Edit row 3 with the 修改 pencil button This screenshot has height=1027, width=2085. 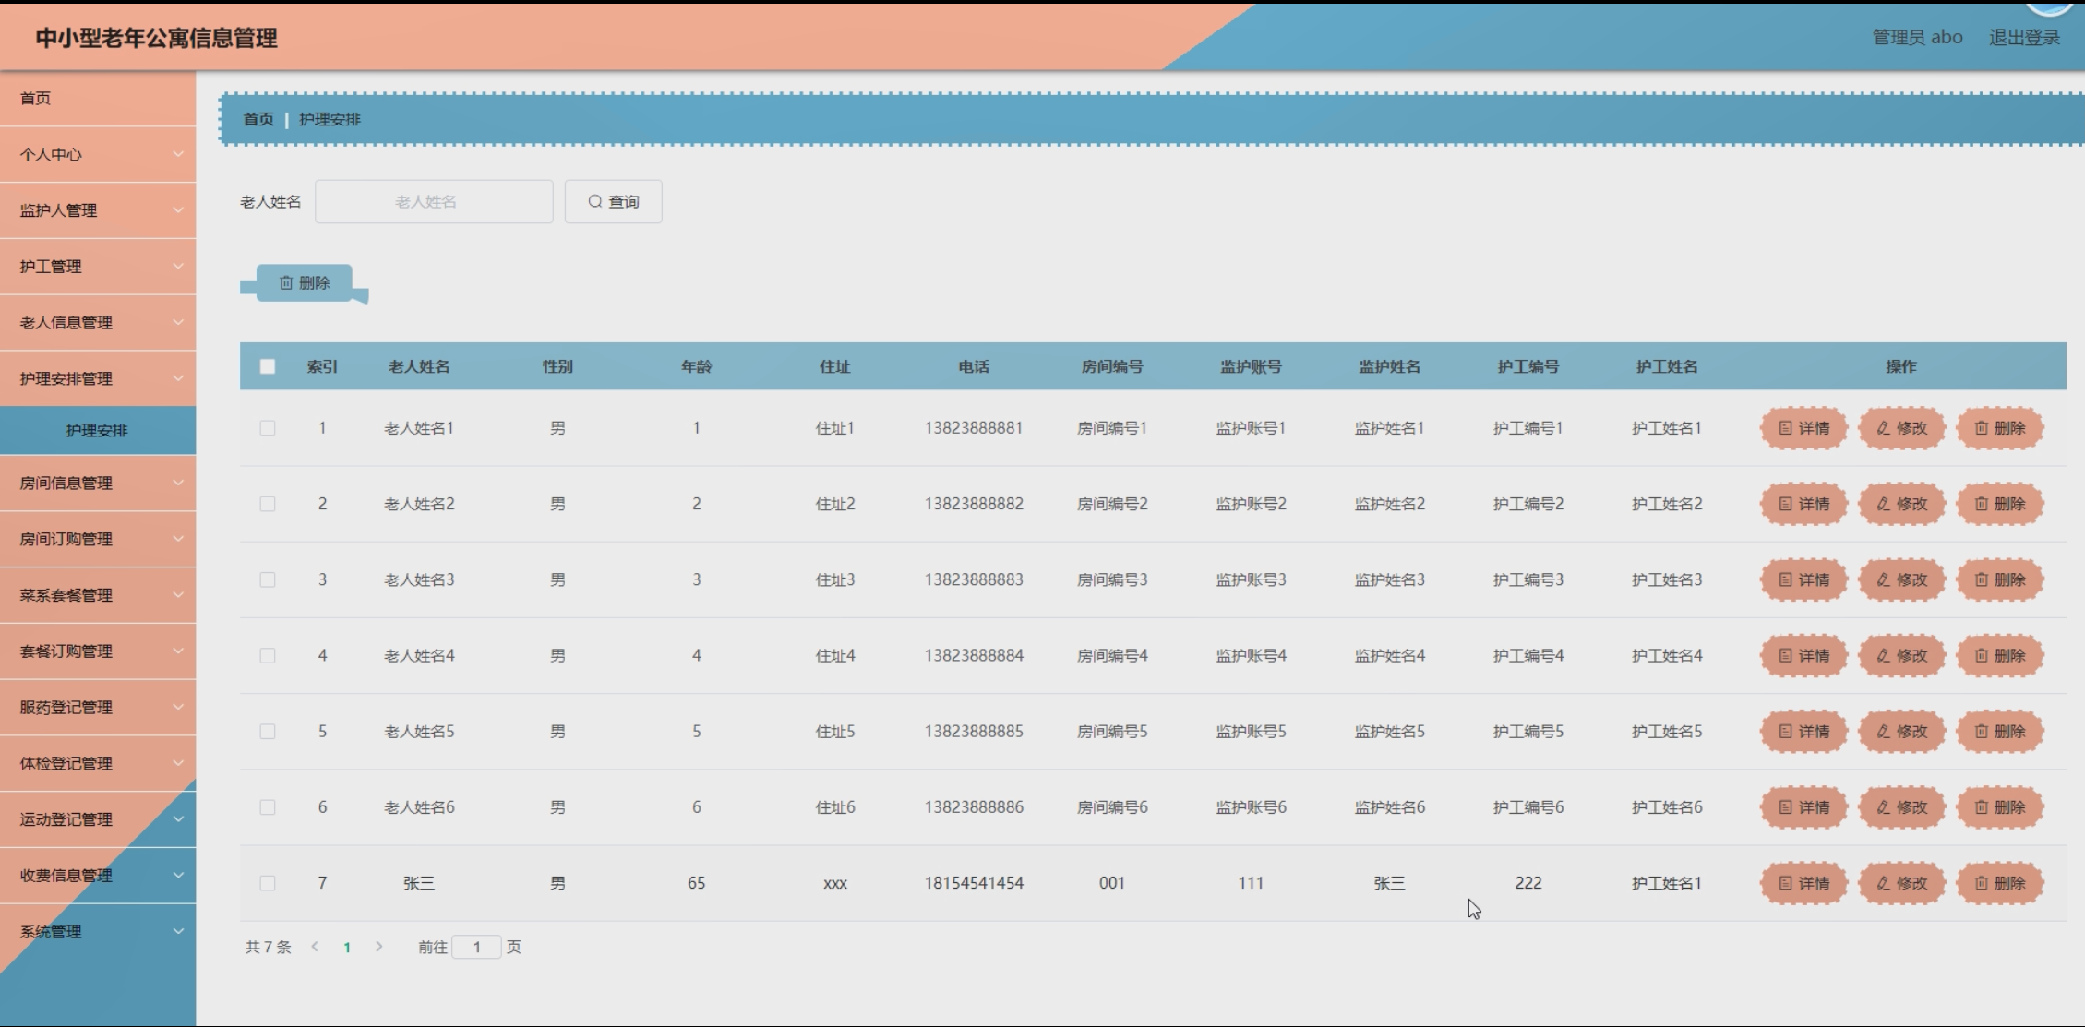1901,579
